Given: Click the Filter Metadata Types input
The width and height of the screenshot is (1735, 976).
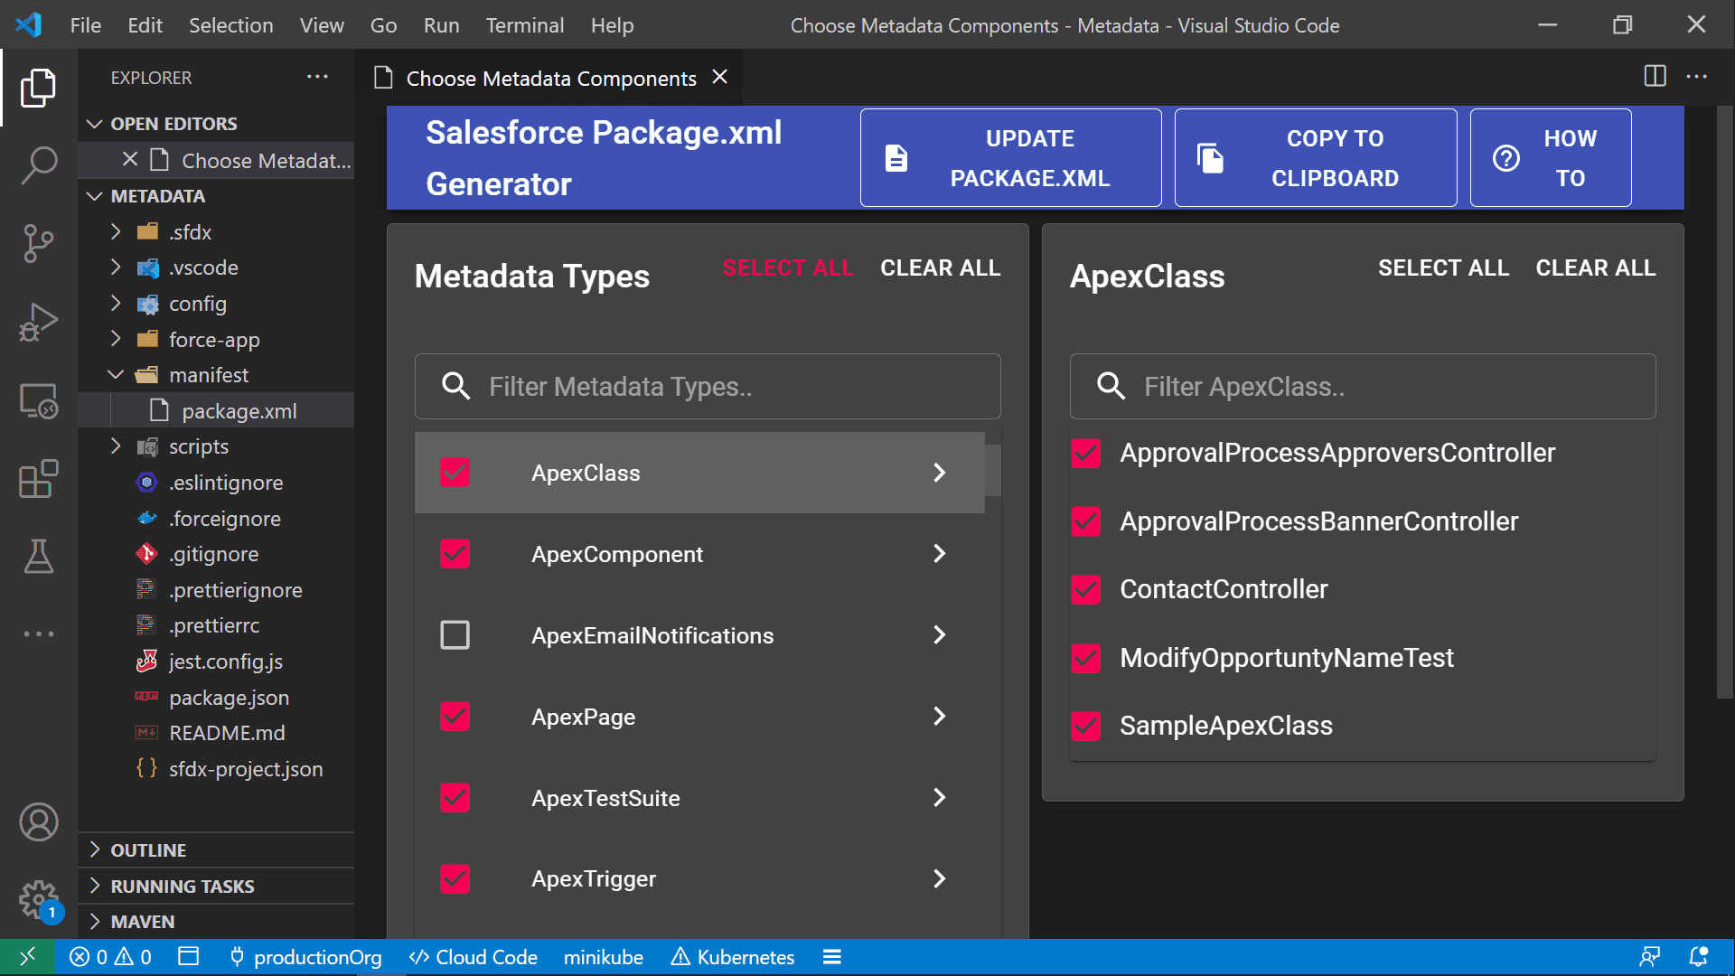Looking at the screenshot, I should [x=708, y=387].
